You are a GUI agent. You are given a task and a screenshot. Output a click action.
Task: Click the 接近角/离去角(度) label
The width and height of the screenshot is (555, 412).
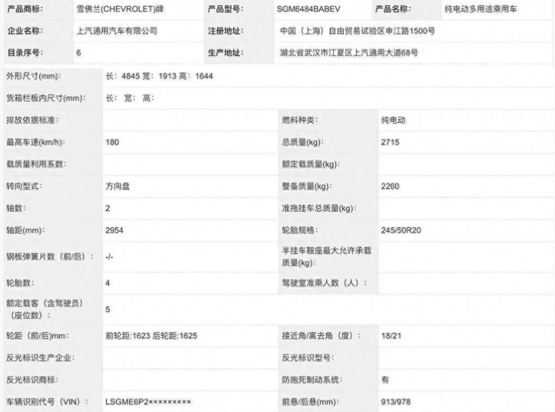pyautogui.click(x=321, y=335)
